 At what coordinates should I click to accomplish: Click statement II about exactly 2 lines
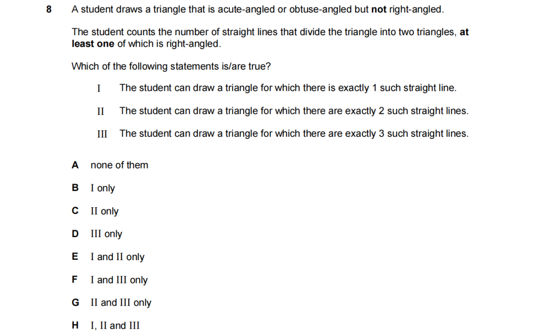(x=283, y=111)
